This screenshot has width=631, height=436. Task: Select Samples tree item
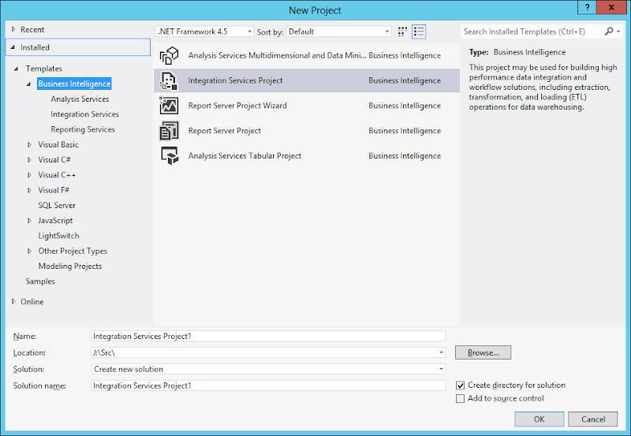click(x=40, y=281)
